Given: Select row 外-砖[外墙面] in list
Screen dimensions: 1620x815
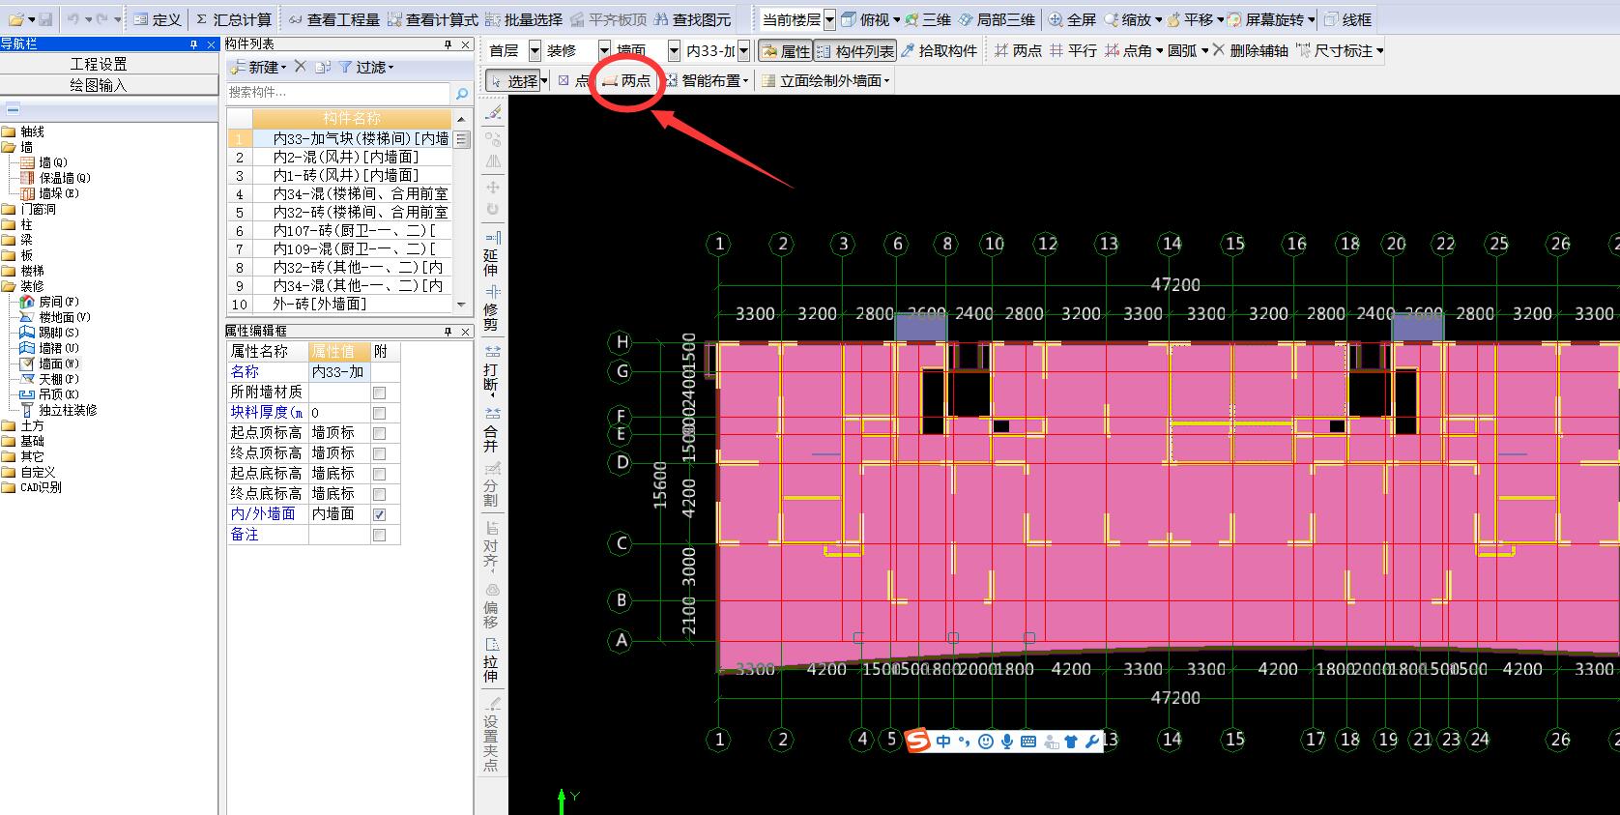Looking at the screenshot, I should [x=339, y=305].
